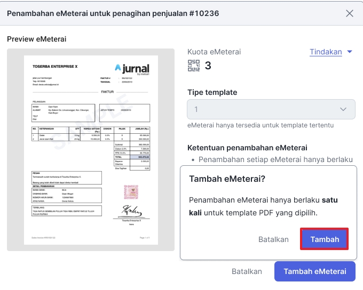
Task: Click 'Ketentuan penambahan eMeterai' heading
Action: coord(247,148)
